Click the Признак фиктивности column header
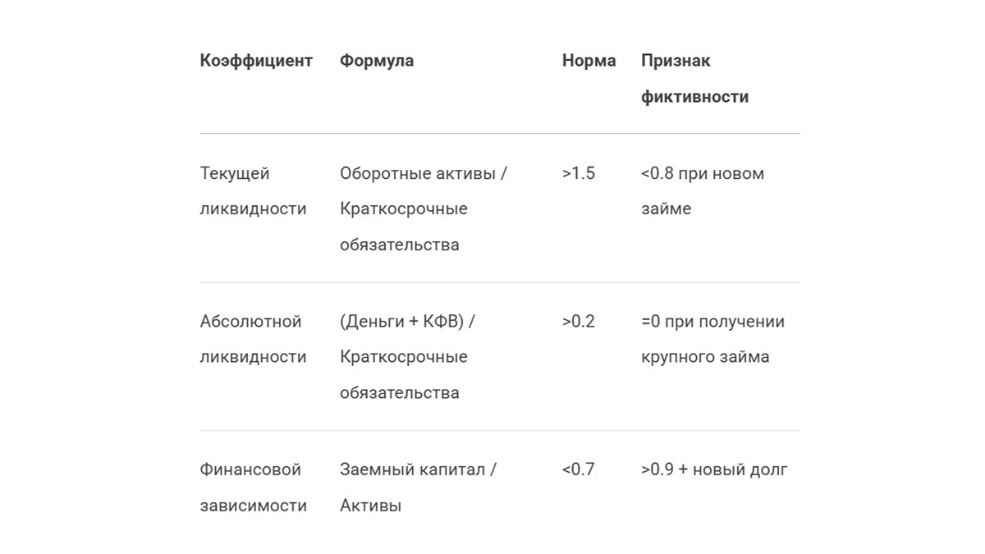This screenshot has width=985, height=554. (x=694, y=79)
